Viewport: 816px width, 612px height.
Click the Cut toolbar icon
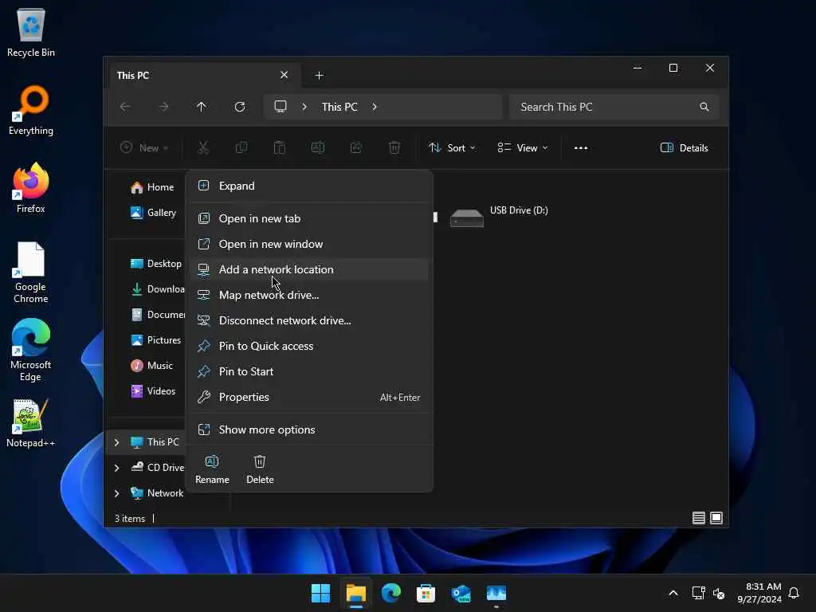(x=203, y=147)
